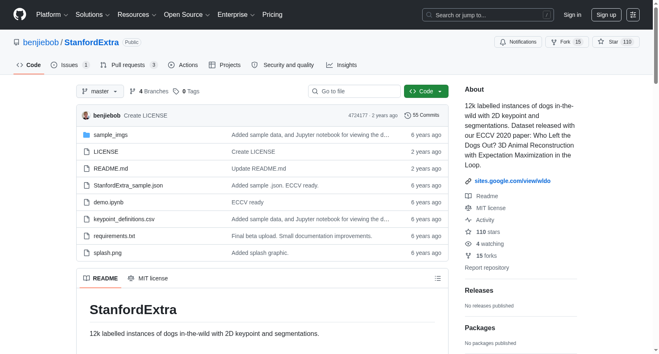Screen dimensions: 659x354
Task: Open the StanfordExtra_sample.json file
Action: [128, 185]
